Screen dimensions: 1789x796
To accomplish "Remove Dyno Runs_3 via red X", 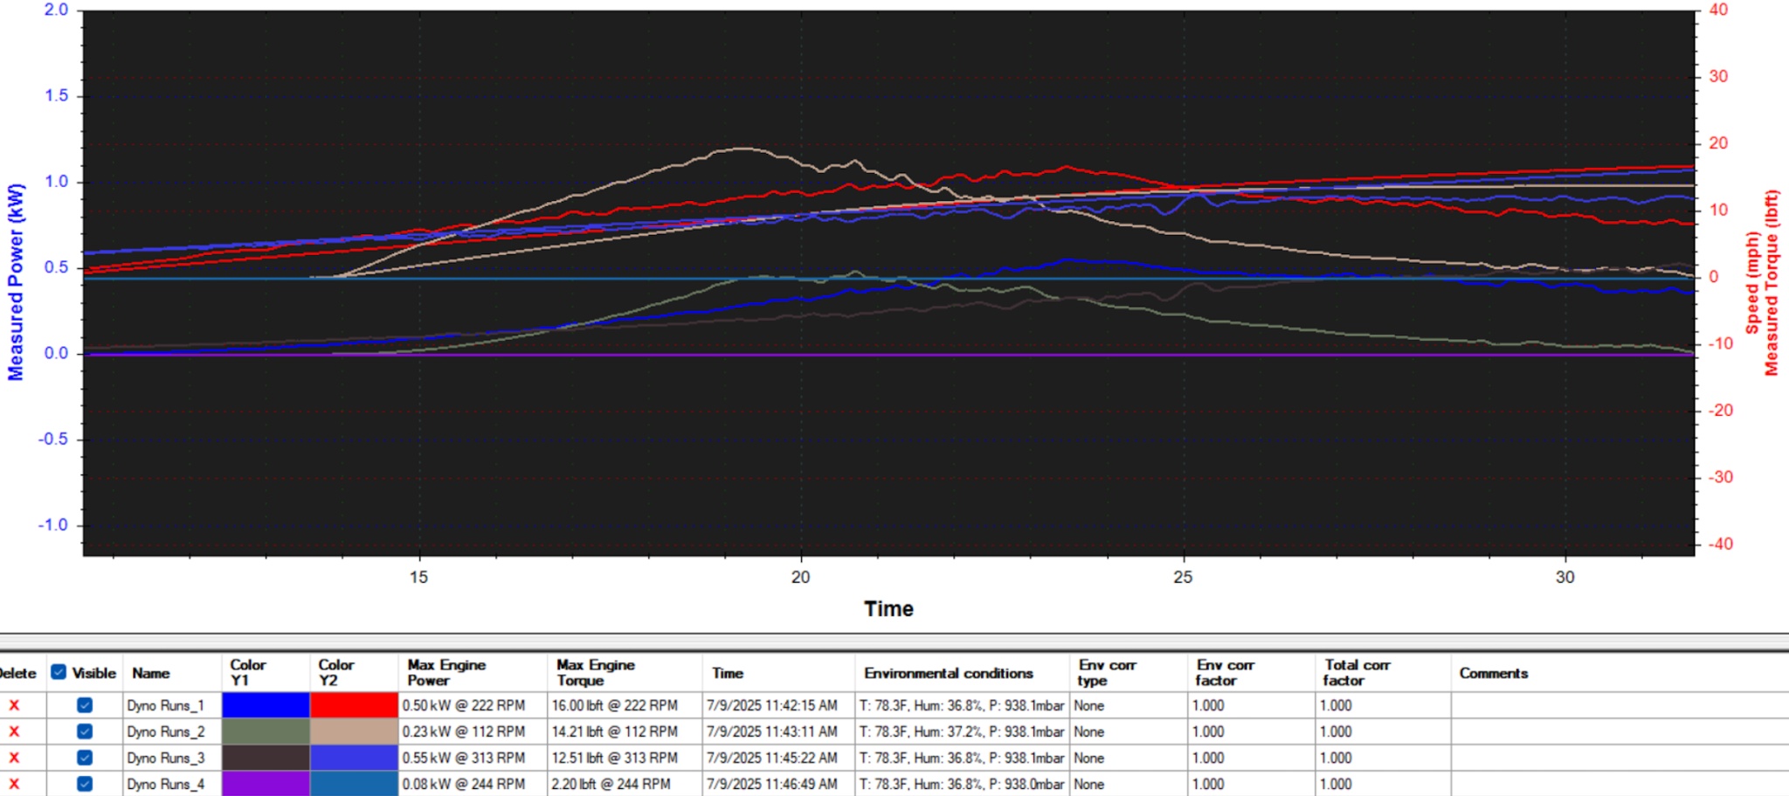I will pos(14,758).
